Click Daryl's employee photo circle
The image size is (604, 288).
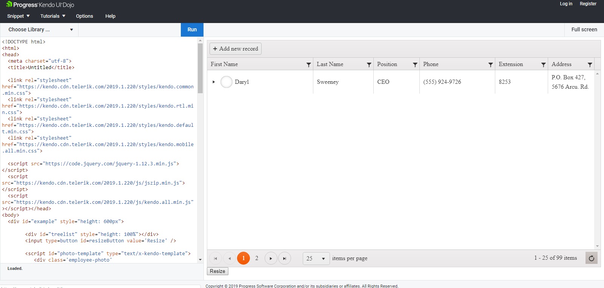226,82
